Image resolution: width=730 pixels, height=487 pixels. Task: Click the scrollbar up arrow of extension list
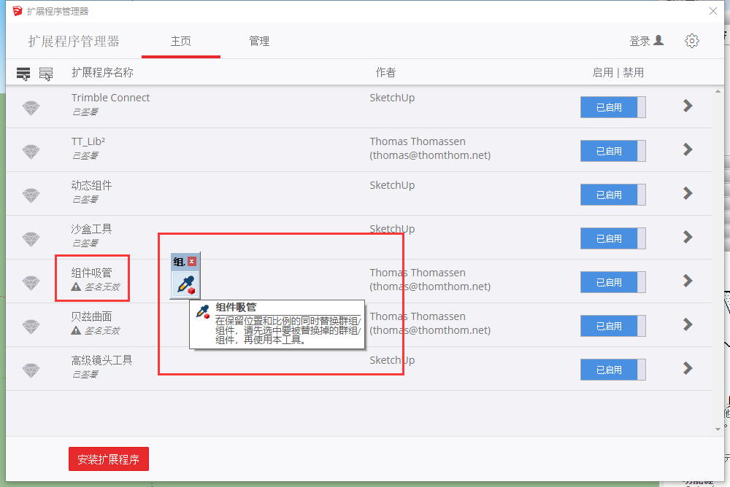(x=718, y=91)
